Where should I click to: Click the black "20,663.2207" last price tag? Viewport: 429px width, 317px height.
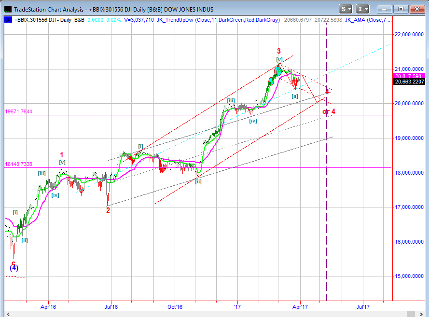click(x=409, y=82)
